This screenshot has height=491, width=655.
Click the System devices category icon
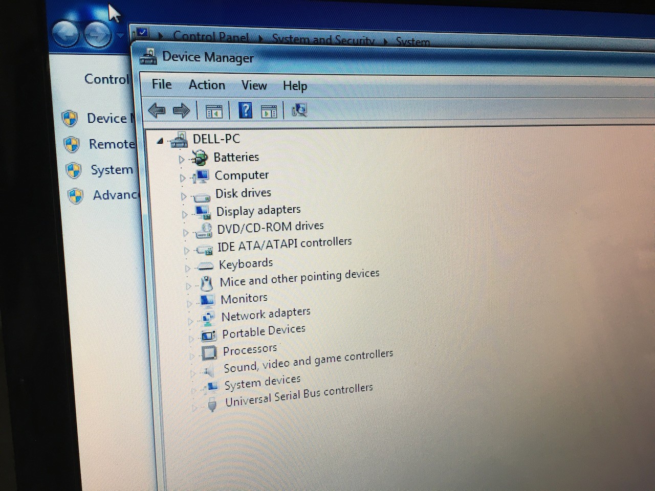[x=212, y=386]
